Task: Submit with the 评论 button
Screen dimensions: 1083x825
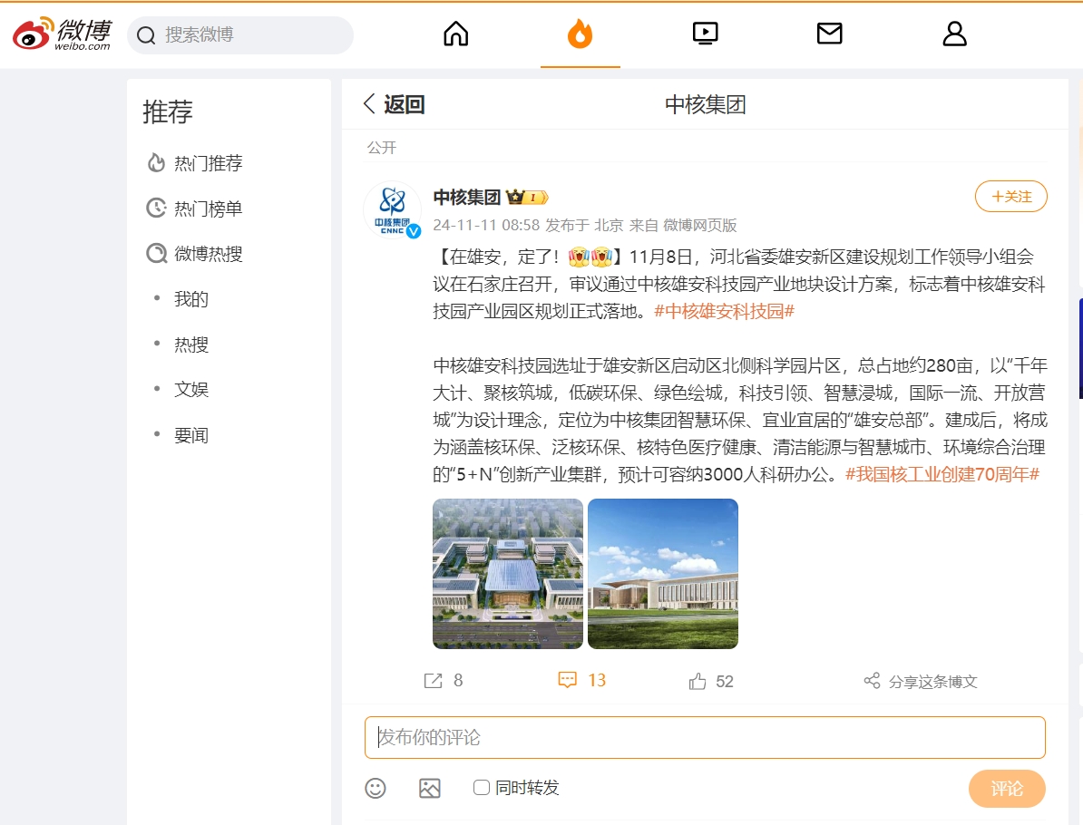Action: pyautogui.click(x=1007, y=789)
